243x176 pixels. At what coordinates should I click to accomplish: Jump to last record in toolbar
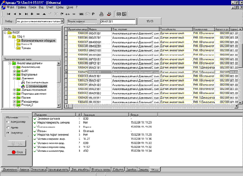click(x=26, y=14)
